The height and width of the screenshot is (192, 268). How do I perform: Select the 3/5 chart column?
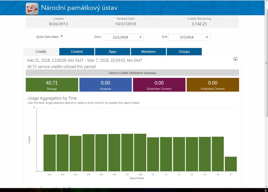(205, 154)
